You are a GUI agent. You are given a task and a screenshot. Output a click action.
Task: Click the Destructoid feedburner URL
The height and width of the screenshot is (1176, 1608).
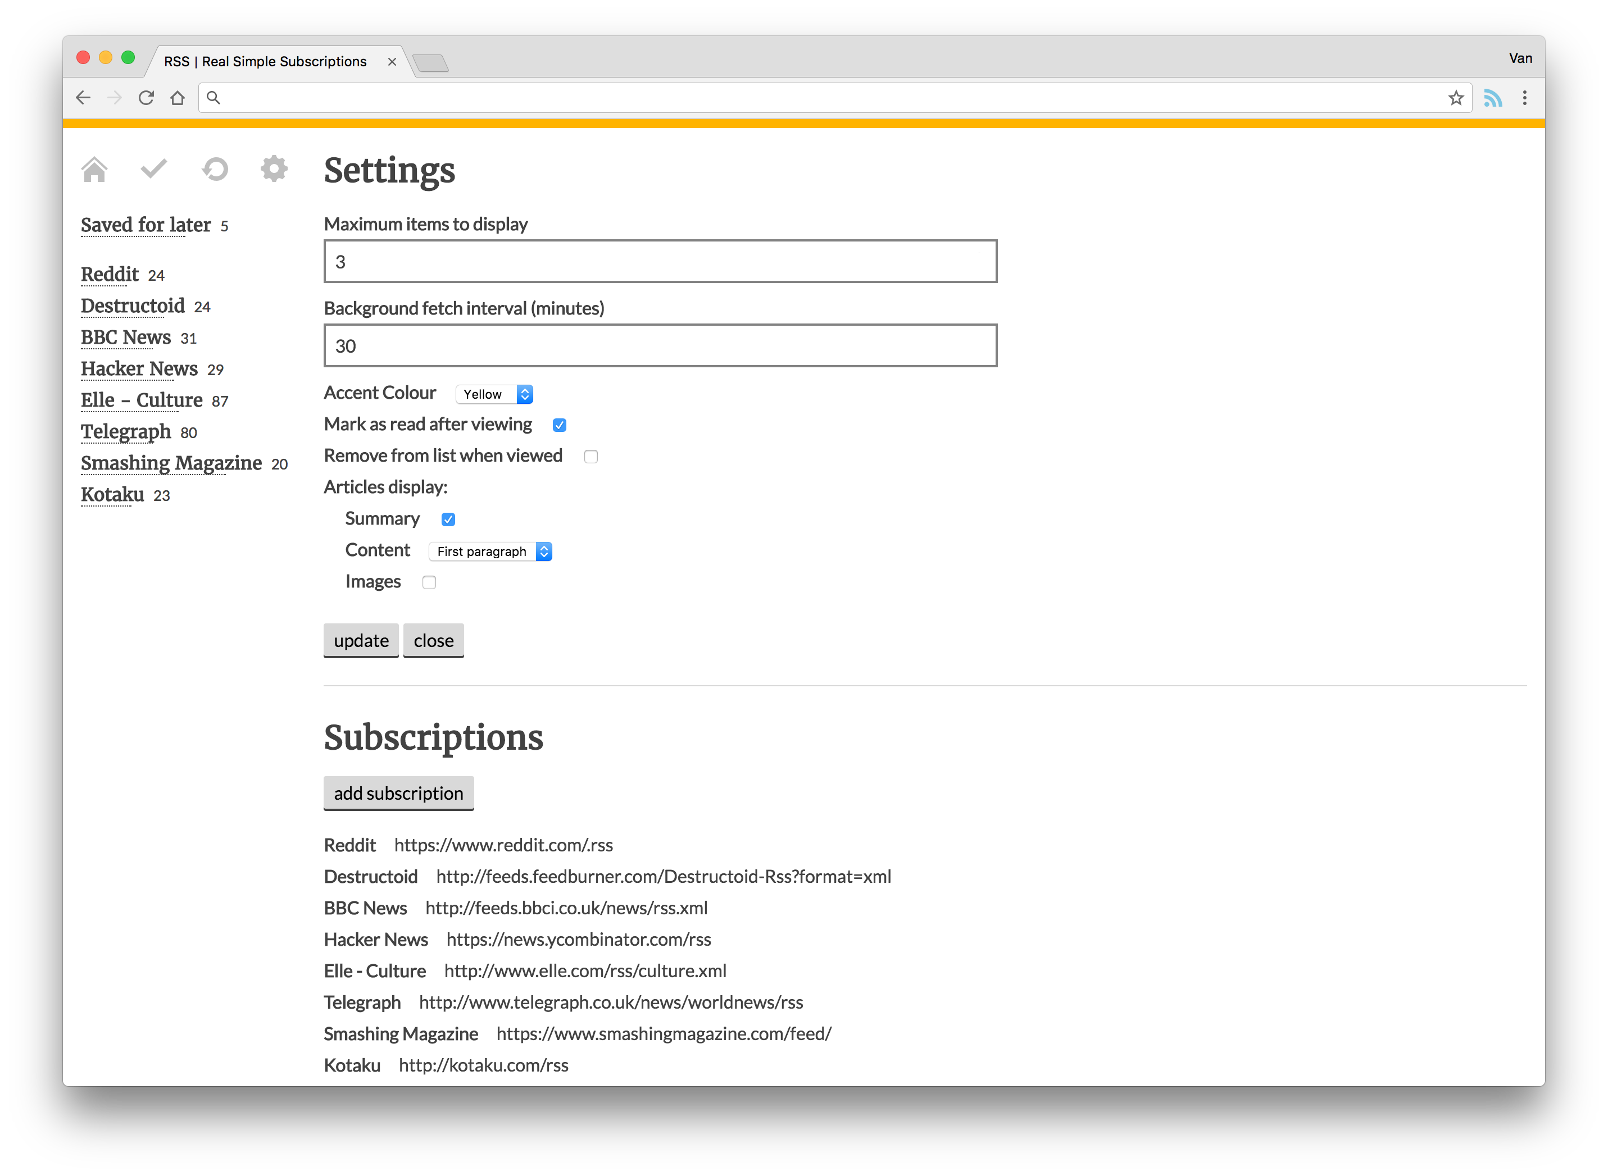pyautogui.click(x=664, y=876)
